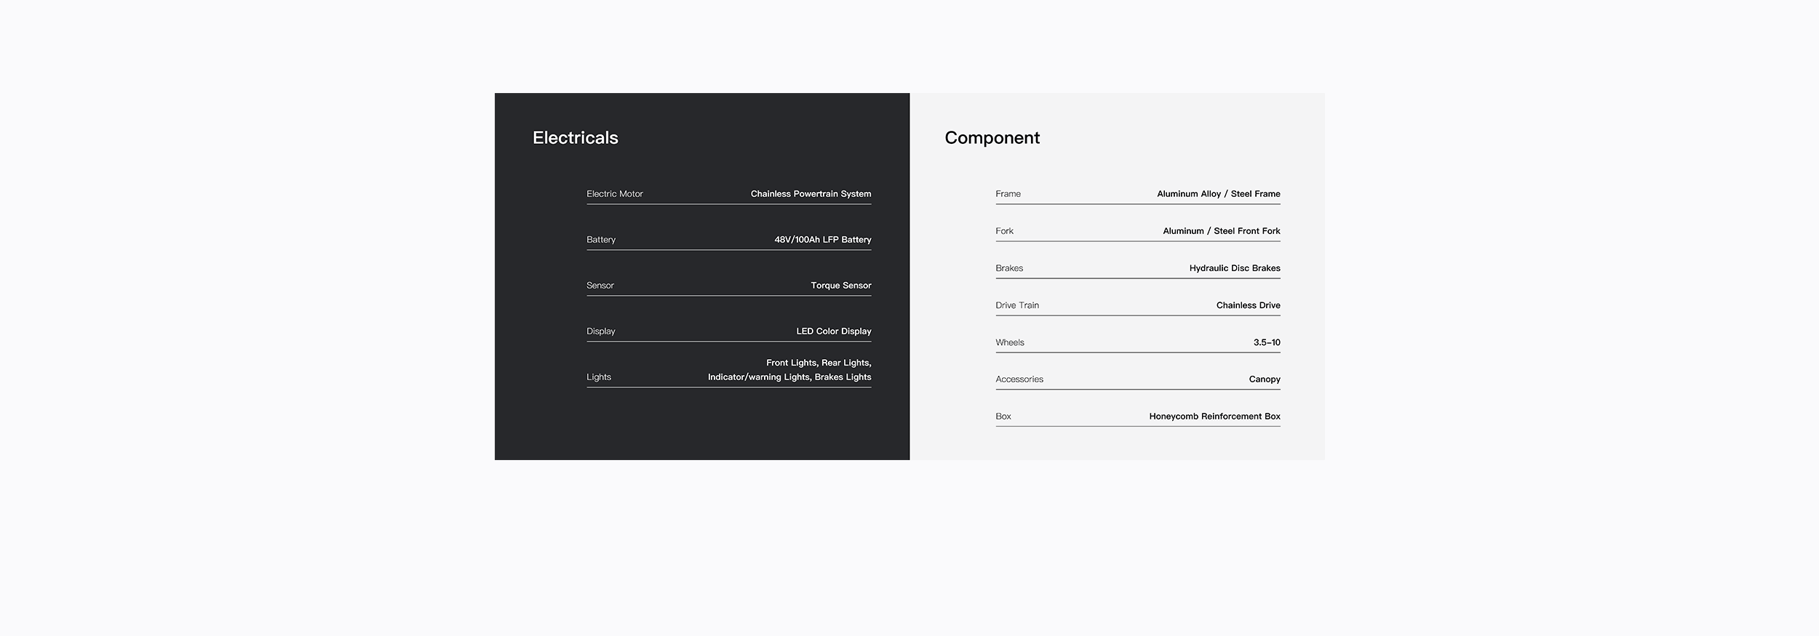Image resolution: width=1819 pixels, height=636 pixels.
Task: Click Chainless Powertrain System value
Action: pos(811,194)
